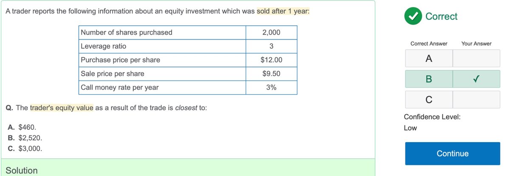Click the 2,000 shares value cell

[271, 33]
